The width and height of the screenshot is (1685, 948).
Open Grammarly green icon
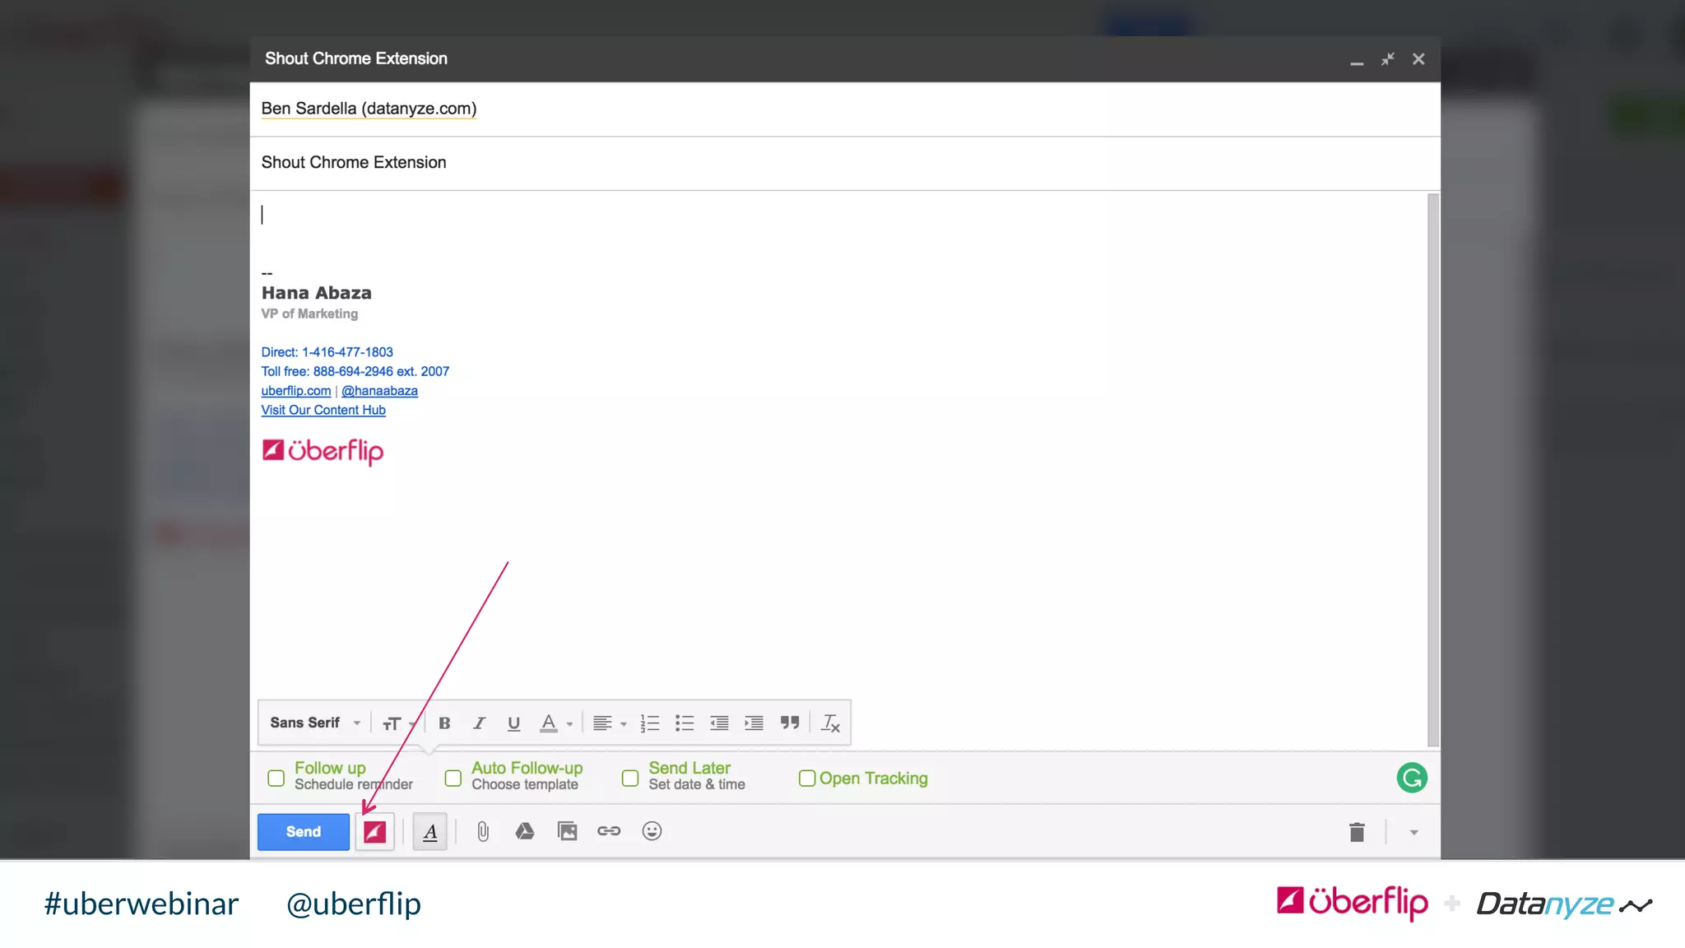[1412, 778]
